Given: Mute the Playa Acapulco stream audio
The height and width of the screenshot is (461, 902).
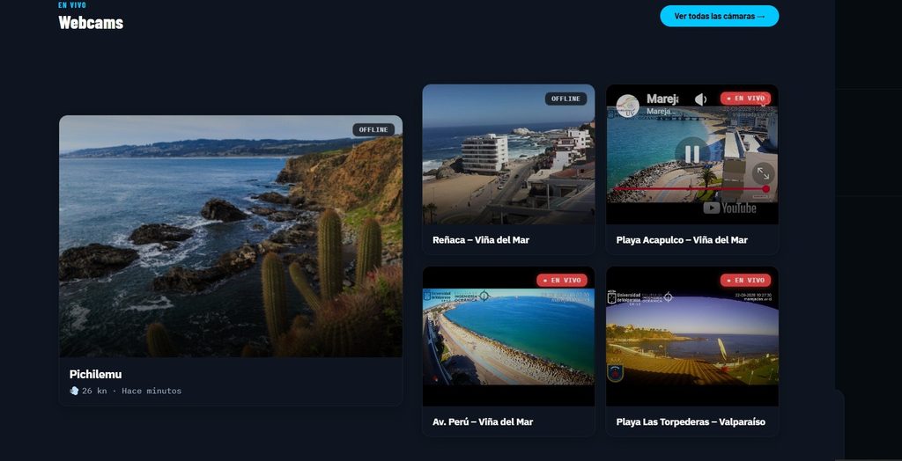Looking at the screenshot, I should coord(700,99).
